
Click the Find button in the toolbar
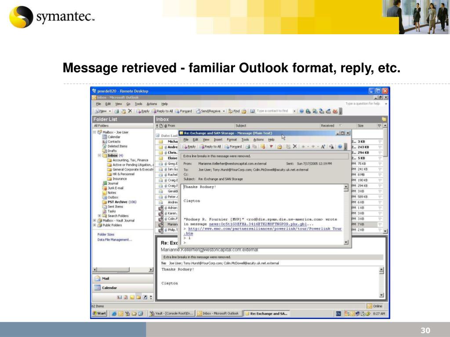(234, 111)
